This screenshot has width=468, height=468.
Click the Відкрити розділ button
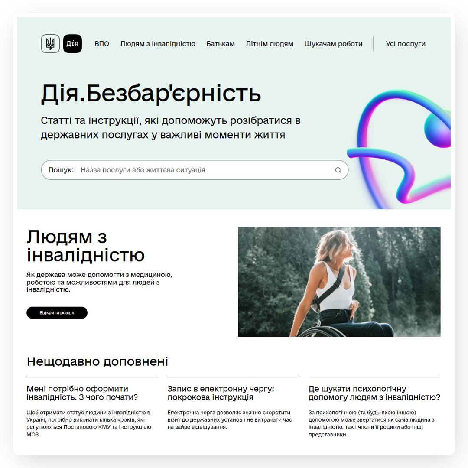click(x=57, y=312)
